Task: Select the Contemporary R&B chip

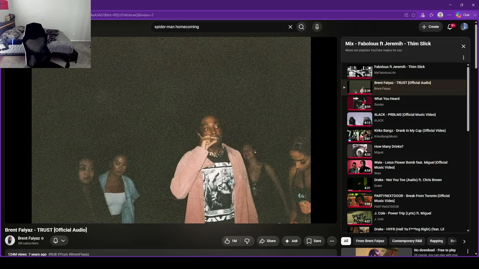Action: pyautogui.click(x=407, y=241)
